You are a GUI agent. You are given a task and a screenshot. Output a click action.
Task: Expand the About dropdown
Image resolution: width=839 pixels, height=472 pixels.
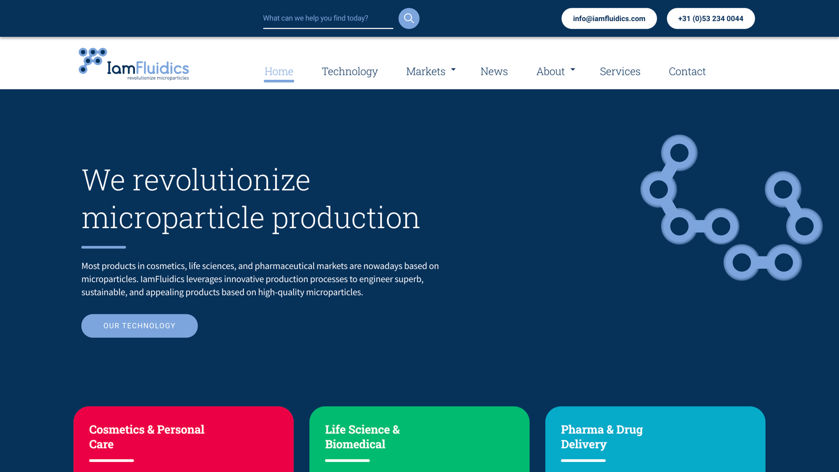pos(551,71)
